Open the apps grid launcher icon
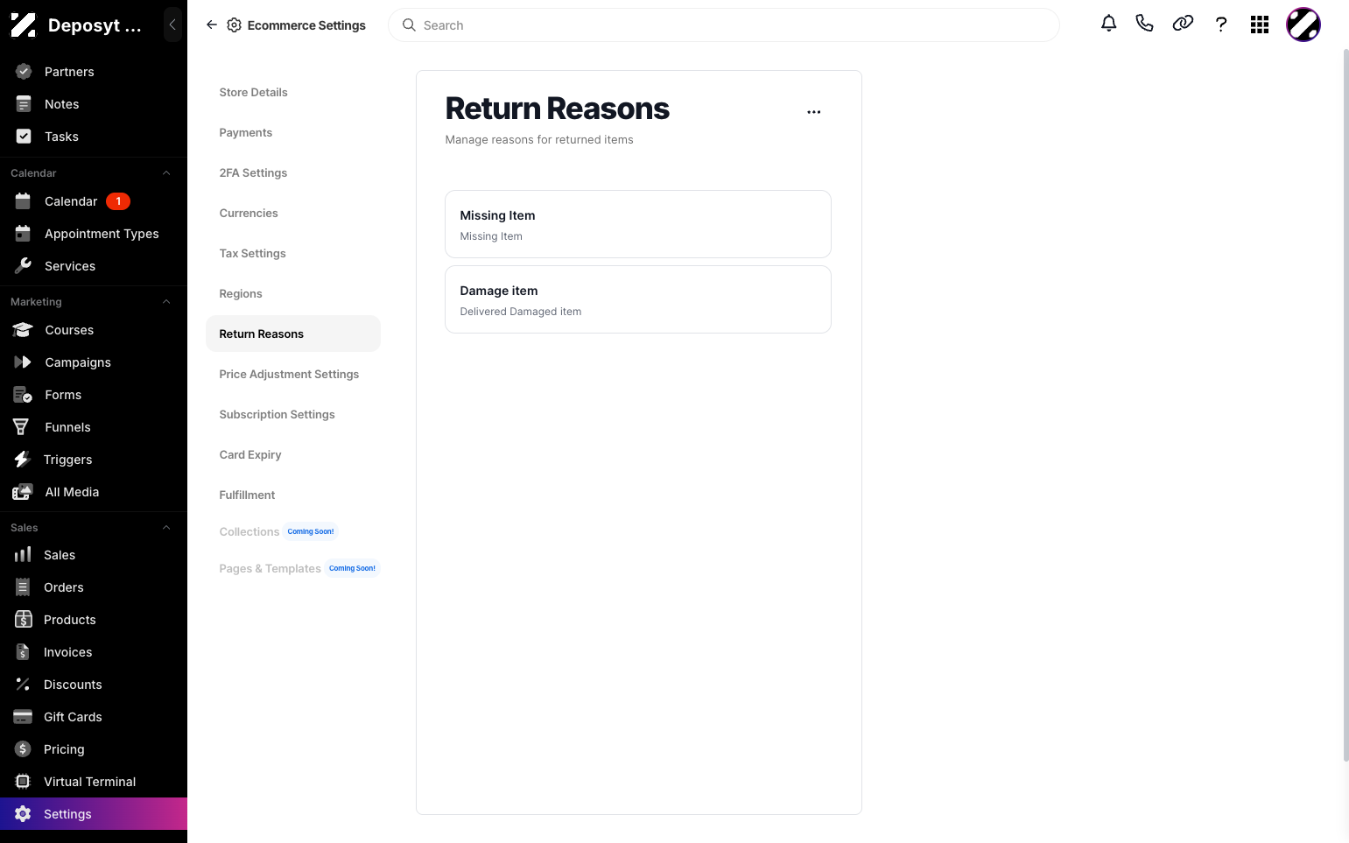This screenshot has height=843, width=1349. [1260, 25]
